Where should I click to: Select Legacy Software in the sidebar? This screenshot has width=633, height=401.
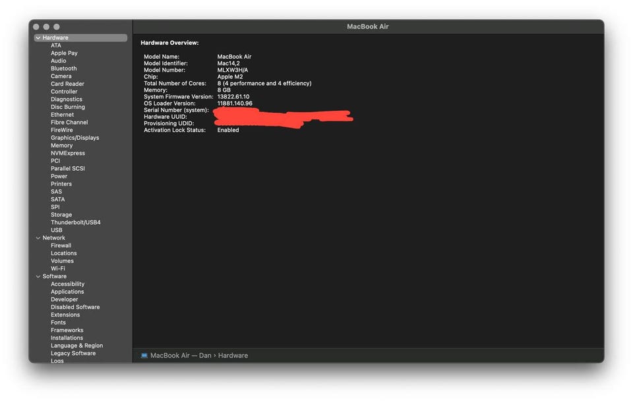click(73, 353)
